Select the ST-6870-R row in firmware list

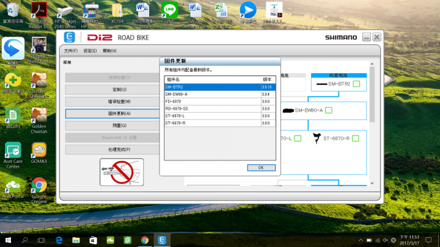[x=220, y=123]
